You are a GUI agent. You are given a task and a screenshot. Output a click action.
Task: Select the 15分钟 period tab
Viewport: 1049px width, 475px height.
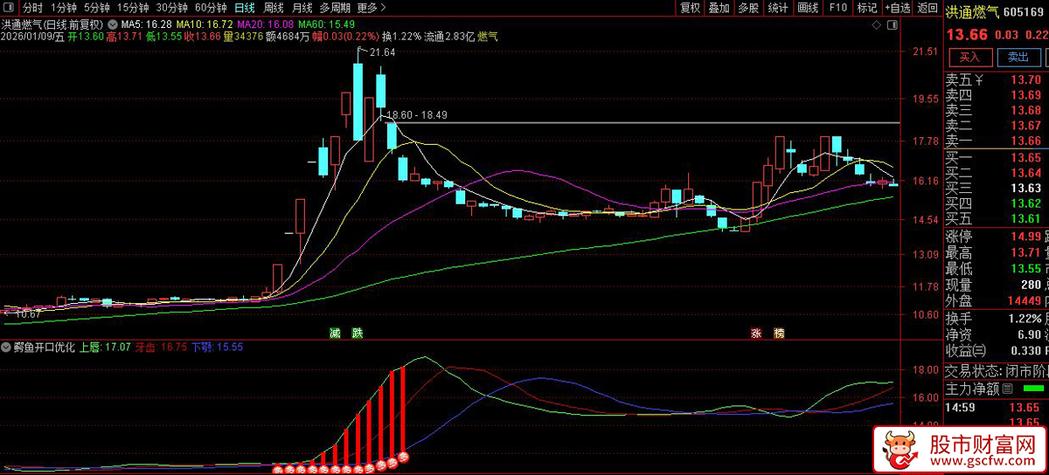pos(133,8)
